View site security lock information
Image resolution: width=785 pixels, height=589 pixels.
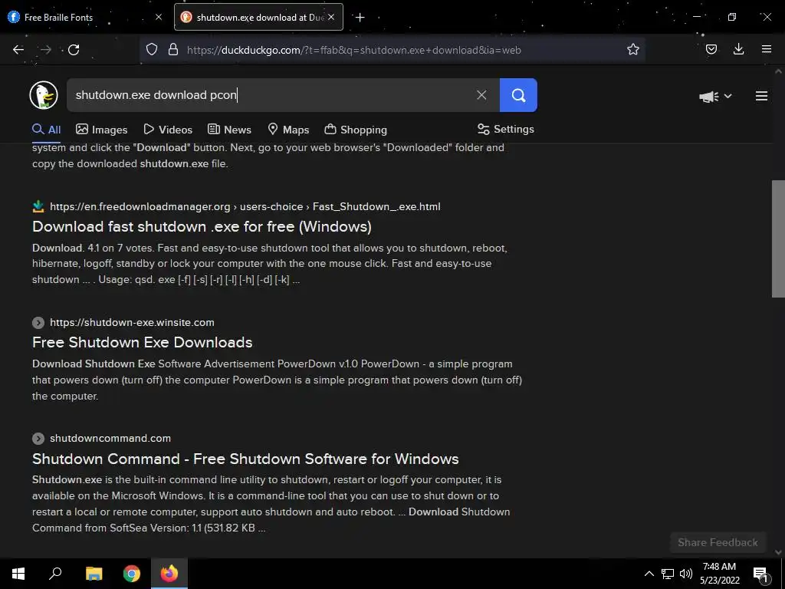click(173, 49)
